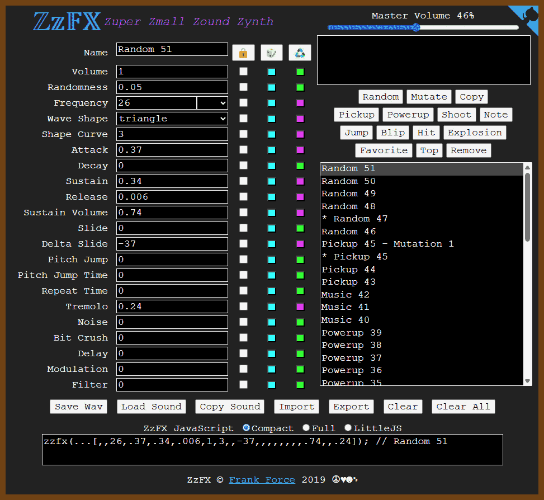The height and width of the screenshot is (500, 544).
Task: Click the recycle reset-all icon button
Action: click(300, 53)
